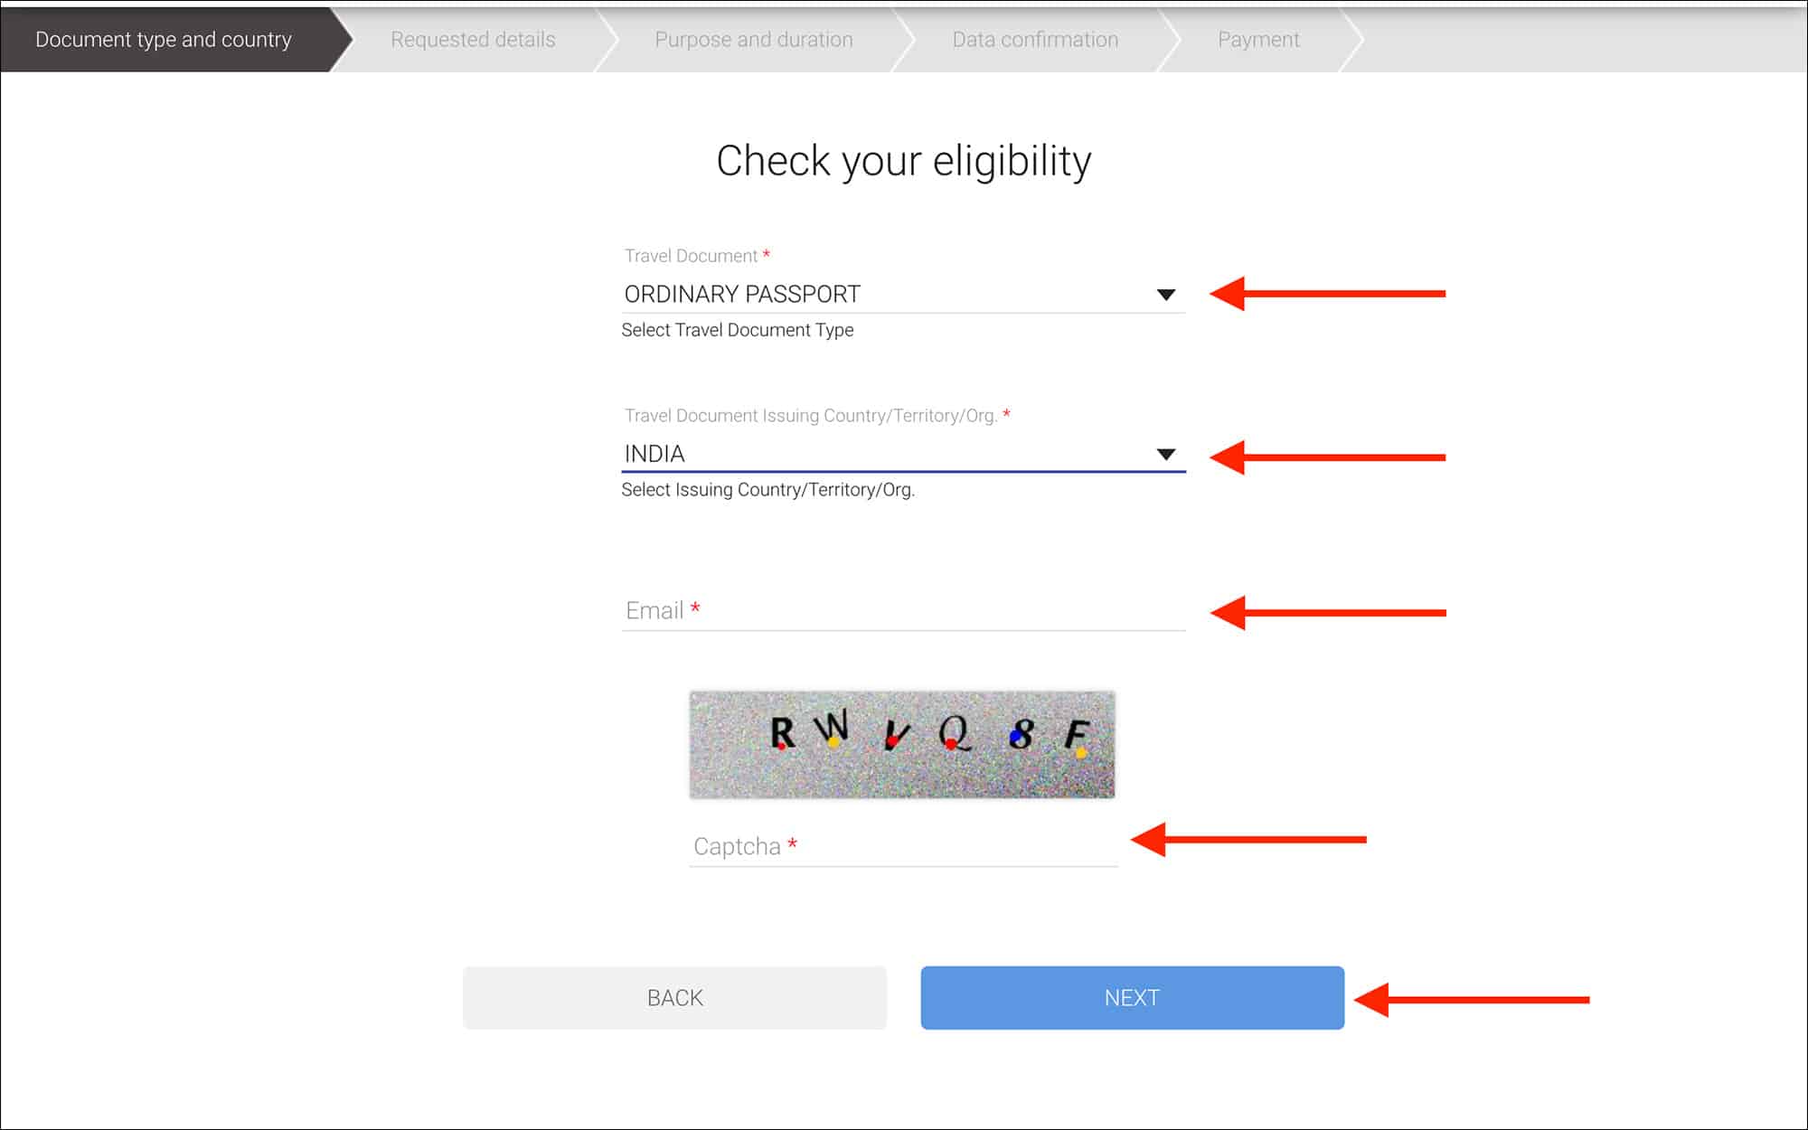Open the Document type and country step

164,40
